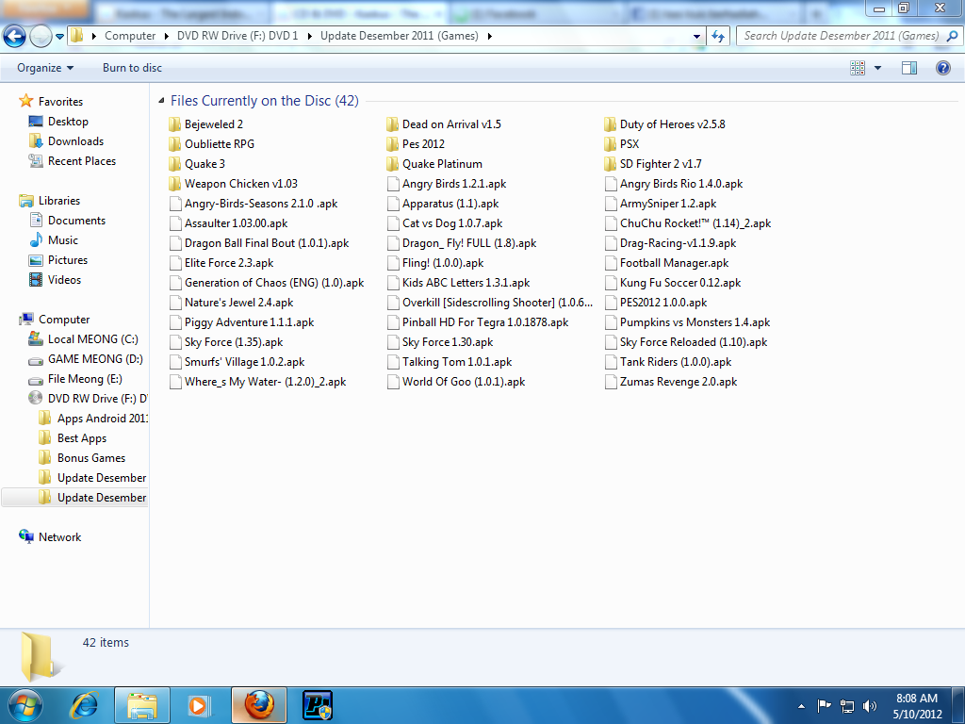
Task: Toggle the preview pane icon
Action: click(909, 68)
